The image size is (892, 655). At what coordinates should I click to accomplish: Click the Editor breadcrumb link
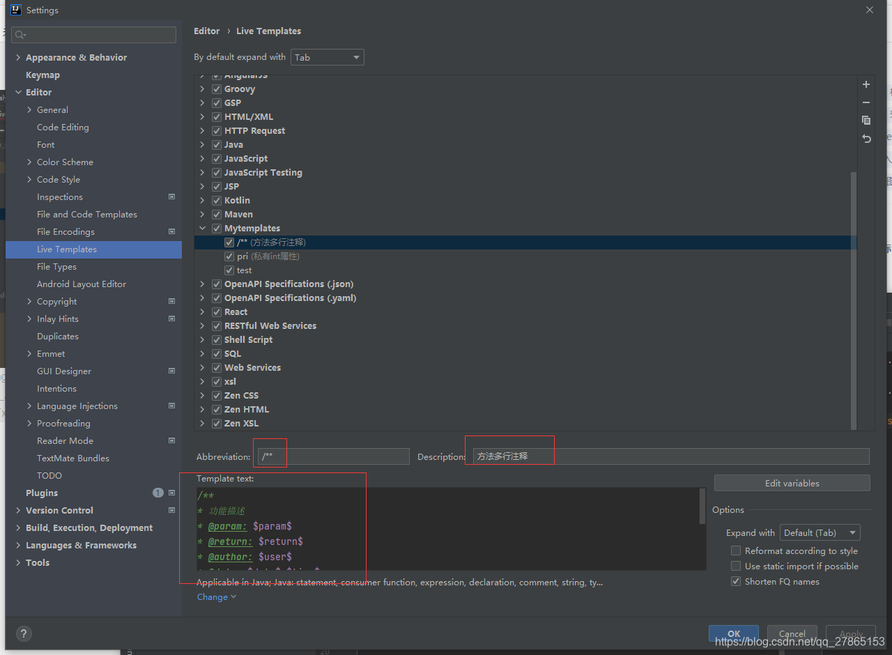[x=206, y=31]
